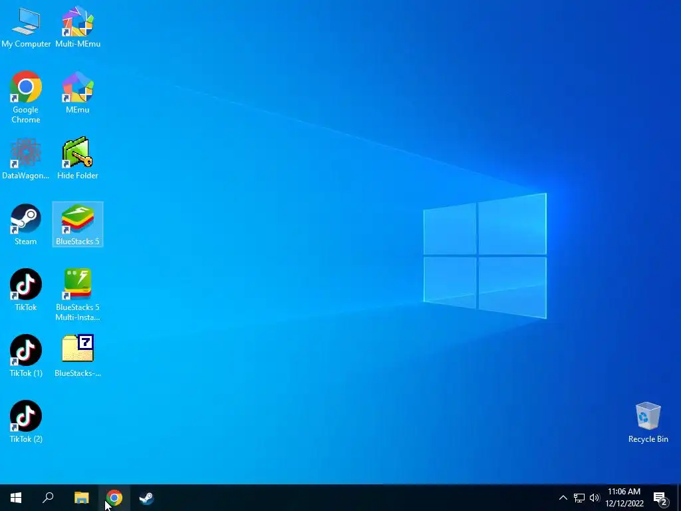The width and height of the screenshot is (681, 511).
Task: Select the Hide Folder shortcut
Action: [x=78, y=158]
